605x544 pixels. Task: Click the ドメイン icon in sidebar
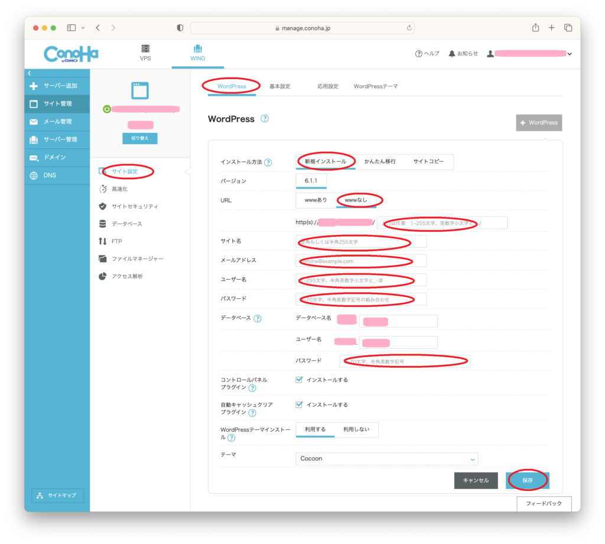(34, 157)
